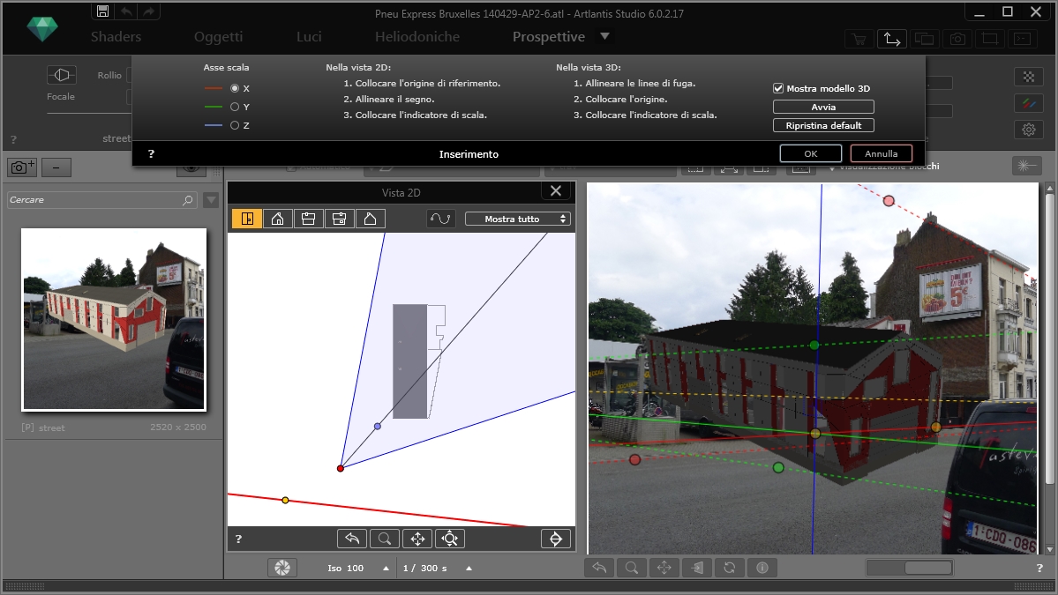1058x595 pixels.
Task: Open the Iso 100 value arrow
Action: tap(386, 568)
